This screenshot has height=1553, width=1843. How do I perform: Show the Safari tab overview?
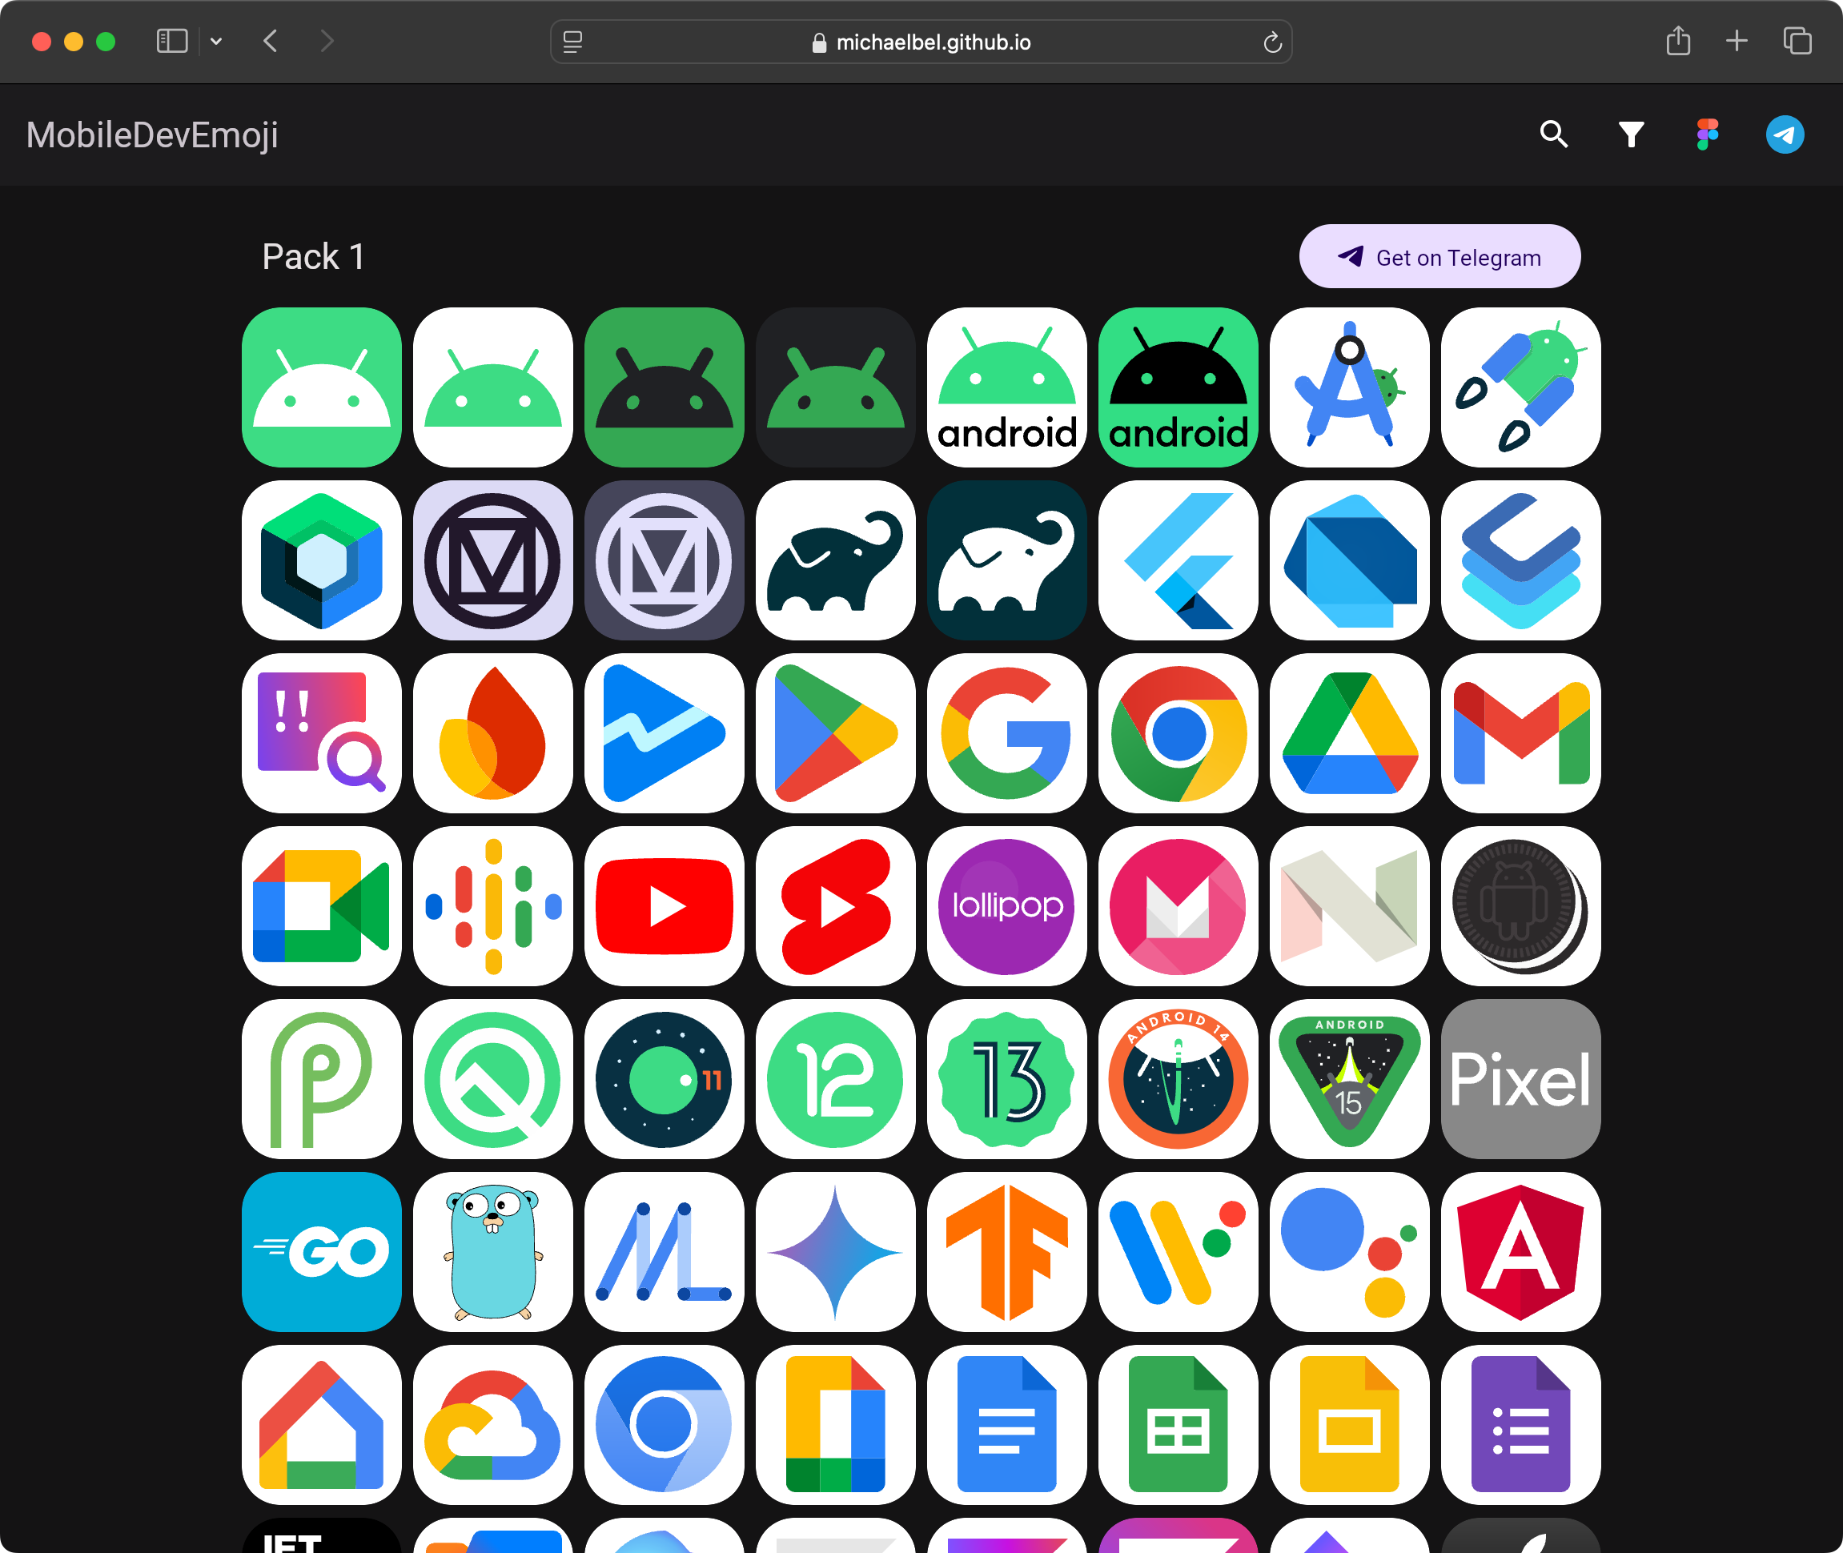(x=1797, y=42)
